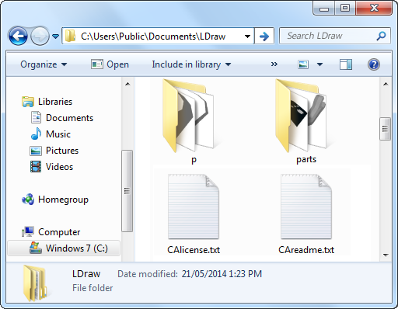398x309 pixels.
Task: Focus the Search LDraw field
Action: [x=335, y=36]
